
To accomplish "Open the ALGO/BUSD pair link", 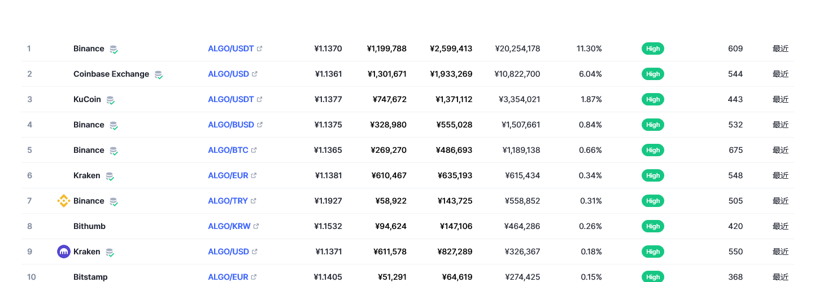I will [x=231, y=125].
